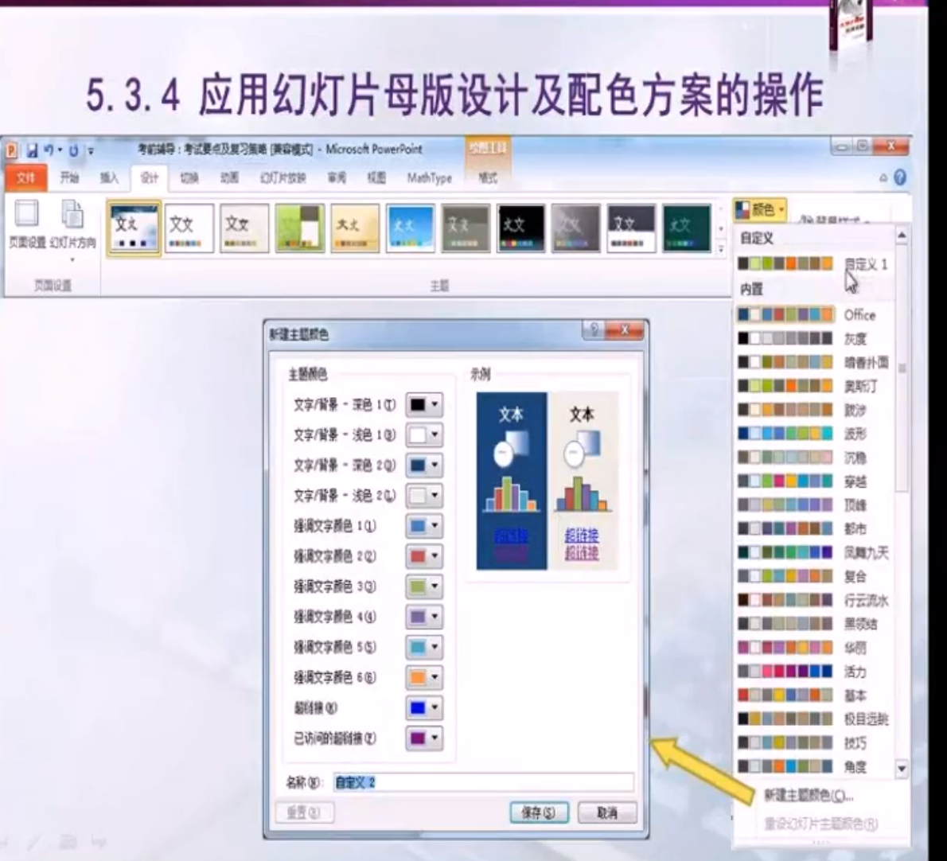The image size is (947, 861).
Task: Choose the 奥斯汀 color scheme
Action: tap(813, 386)
